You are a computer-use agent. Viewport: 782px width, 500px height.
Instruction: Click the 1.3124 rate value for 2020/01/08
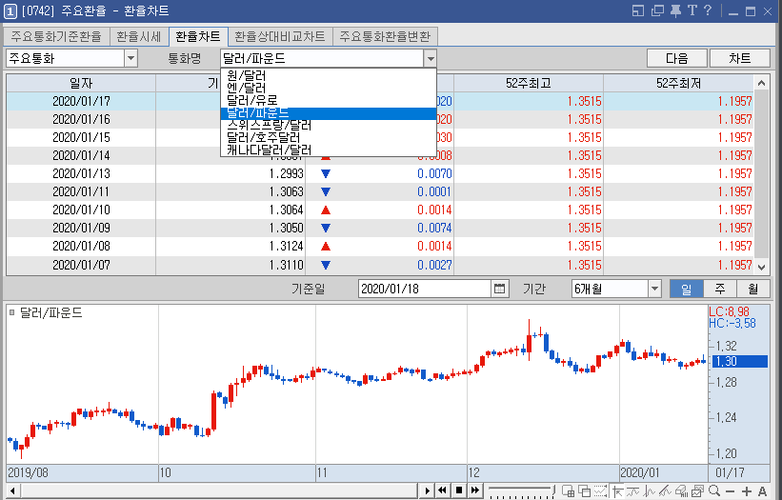click(287, 247)
